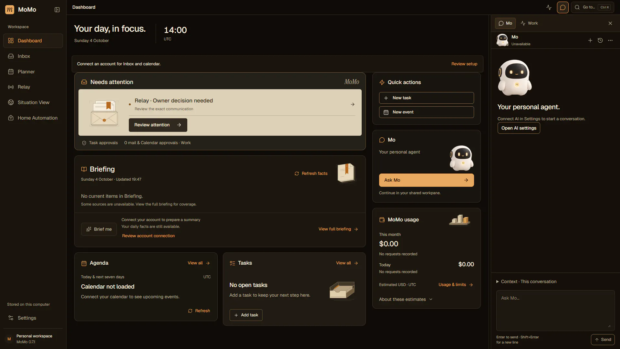Click Review setup link
620x349 pixels.
pyautogui.click(x=464, y=64)
